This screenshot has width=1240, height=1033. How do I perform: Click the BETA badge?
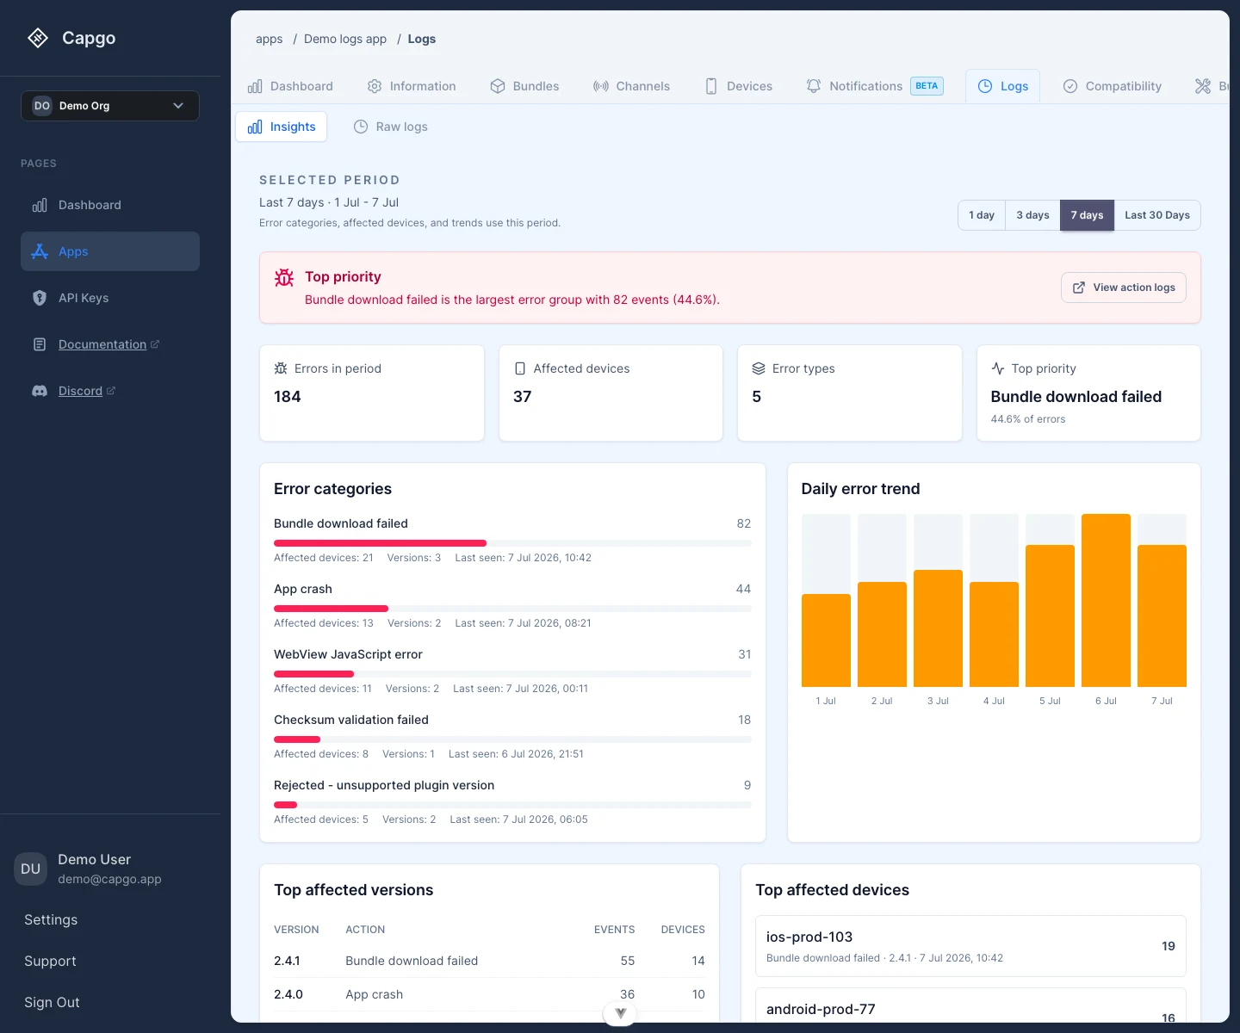click(x=927, y=86)
